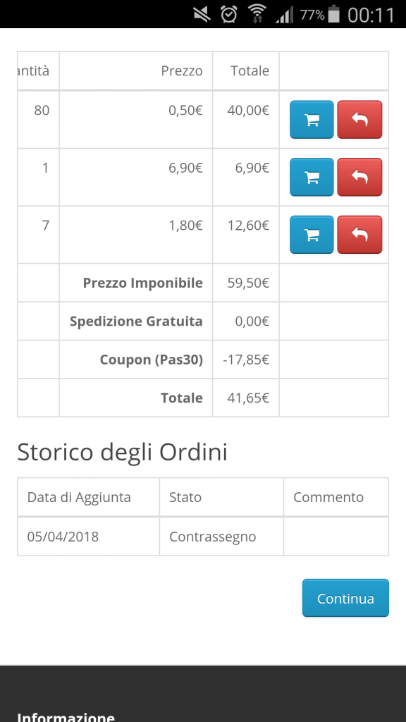Viewport: 406px width, 722px height.
Task: Reorder the 12,60€ item with cart icon
Action: [x=312, y=235]
